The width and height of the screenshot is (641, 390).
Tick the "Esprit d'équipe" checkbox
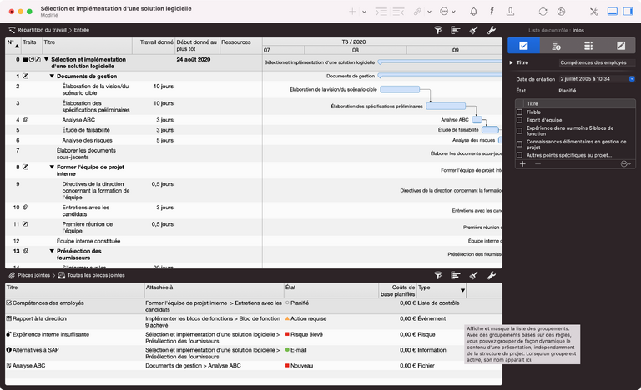pos(520,120)
